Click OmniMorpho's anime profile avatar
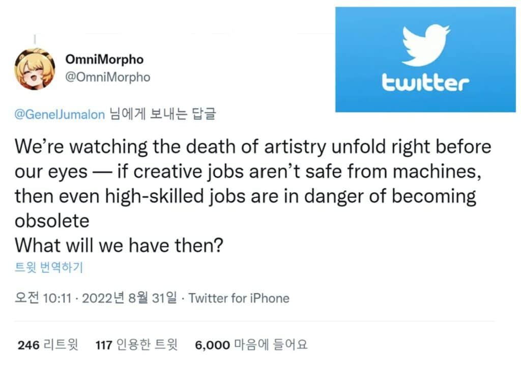 point(35,68)
